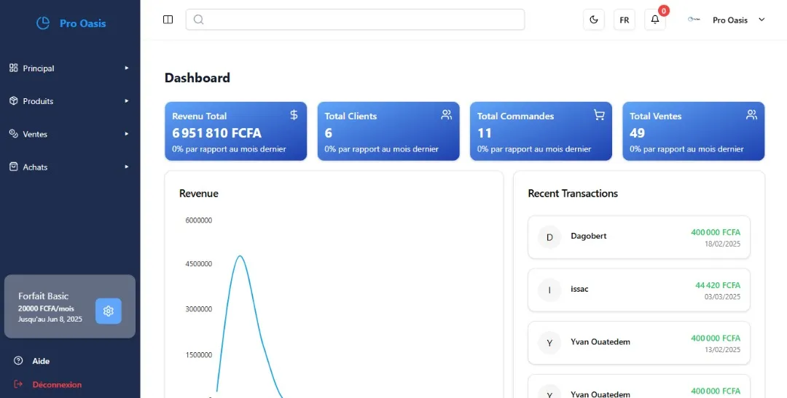Click the 3000000 axis label
Screen dimensions: 787x398
[x=199, y=309]
